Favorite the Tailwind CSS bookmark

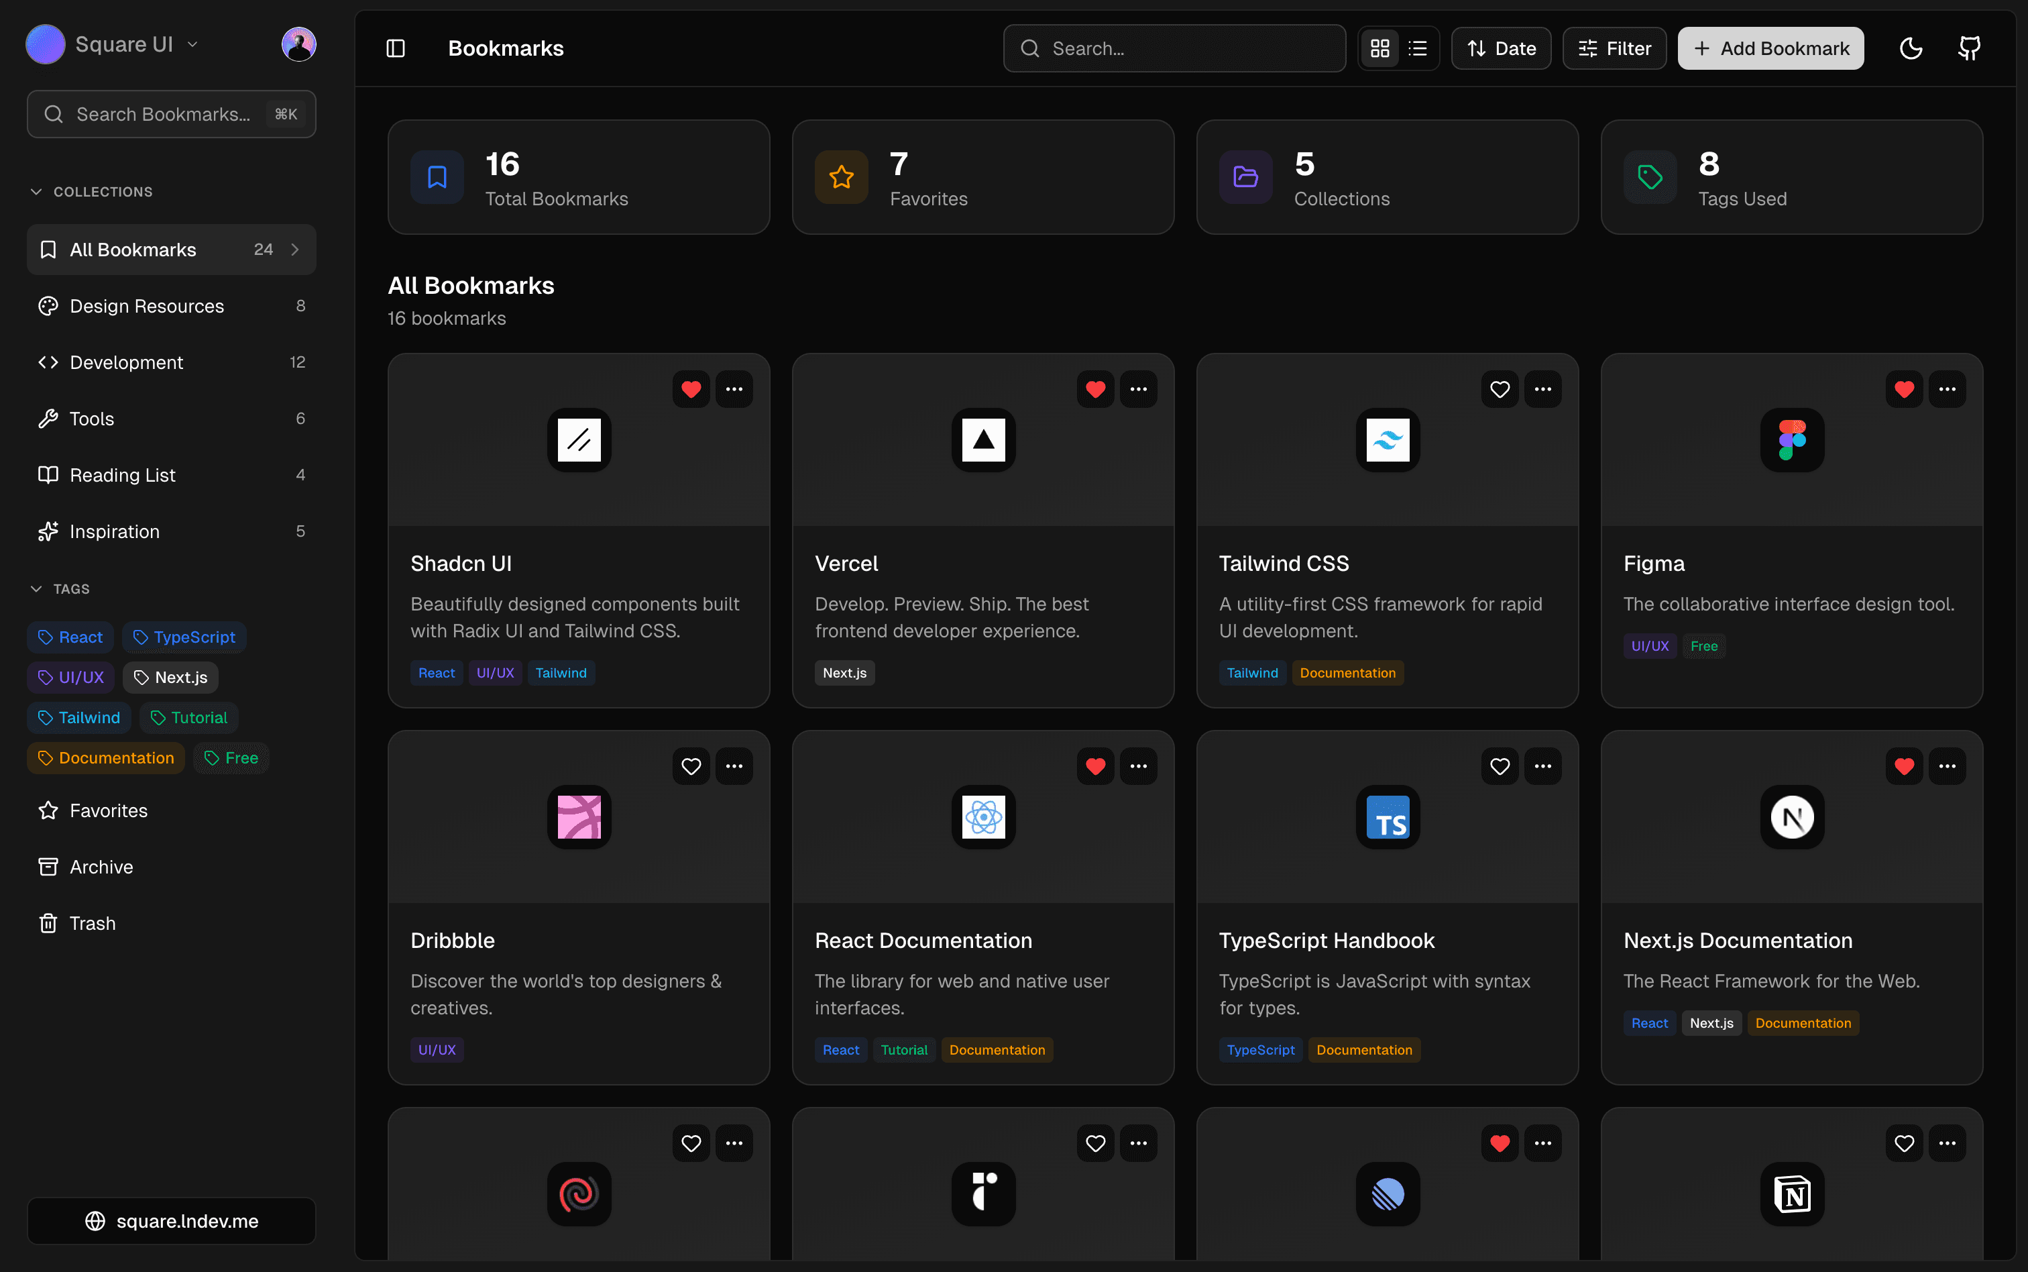(1500, 388)
